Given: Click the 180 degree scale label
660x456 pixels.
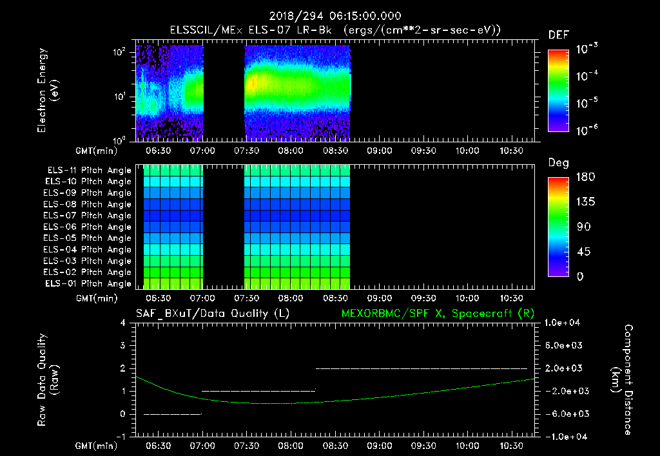Looking at the screenshot, I should point(585,177).
